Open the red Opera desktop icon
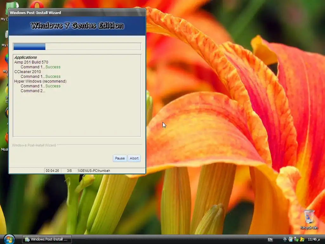325x244 pixels. click(x=37, y=4)
